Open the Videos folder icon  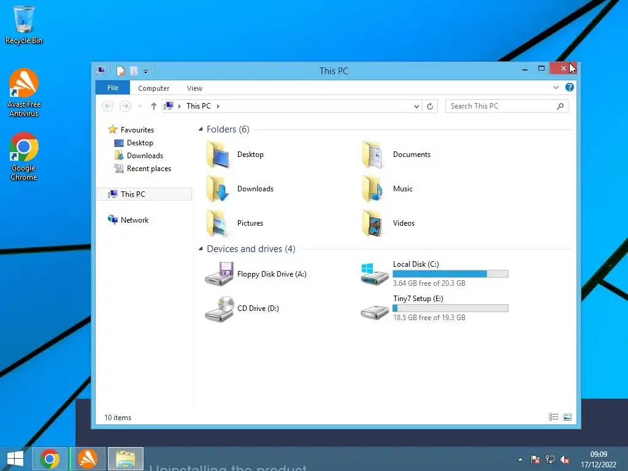(373, 223)
